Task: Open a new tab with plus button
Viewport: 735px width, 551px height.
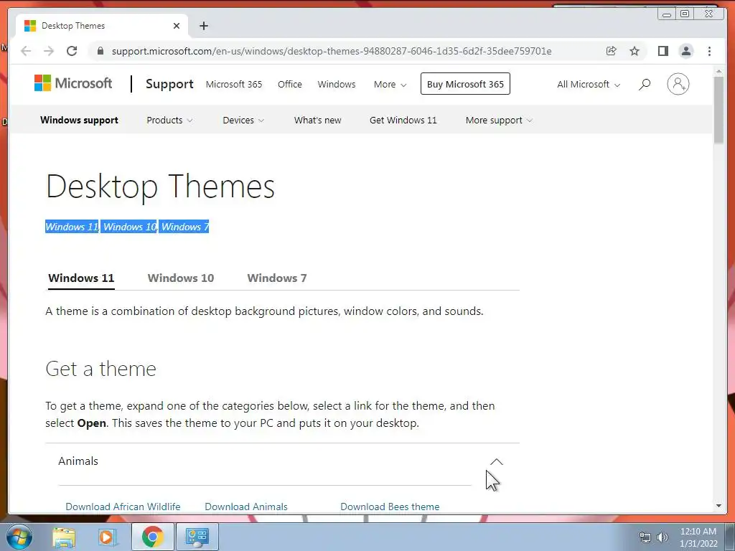Action: (203, 26)
